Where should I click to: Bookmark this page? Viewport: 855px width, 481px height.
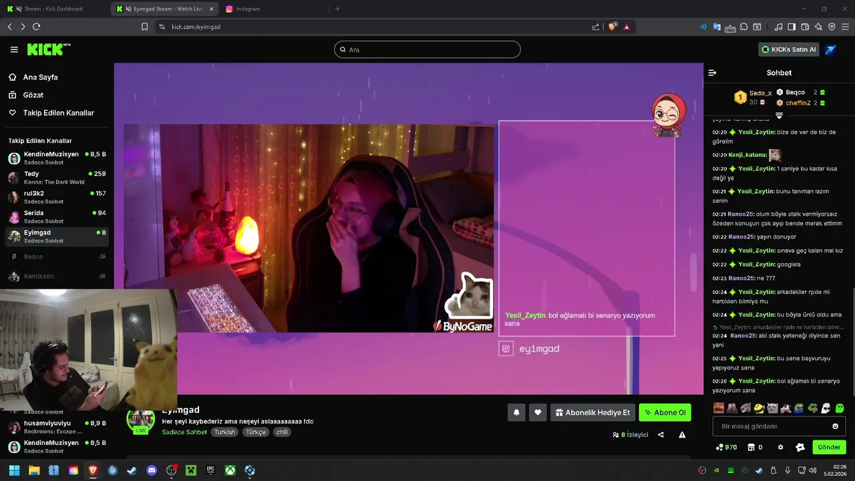[x=144, y=27]
